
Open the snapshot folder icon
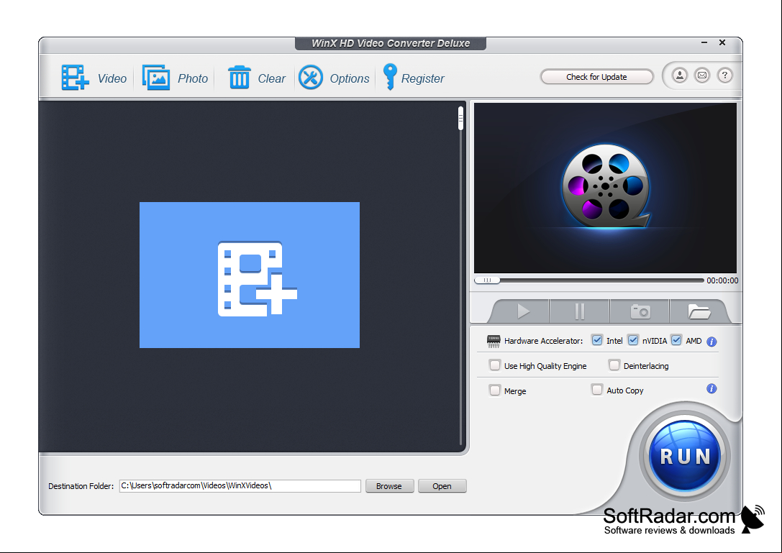[699, 311]
